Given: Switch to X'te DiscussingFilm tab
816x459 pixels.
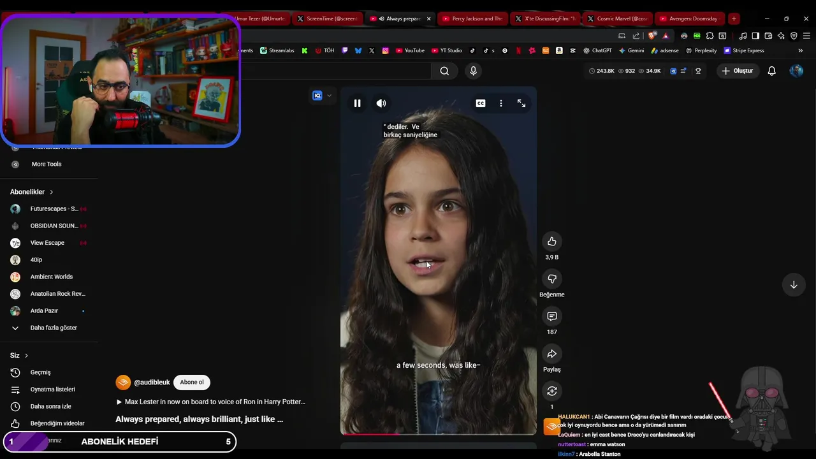Looking at the screenshot, I should point(545,18).
